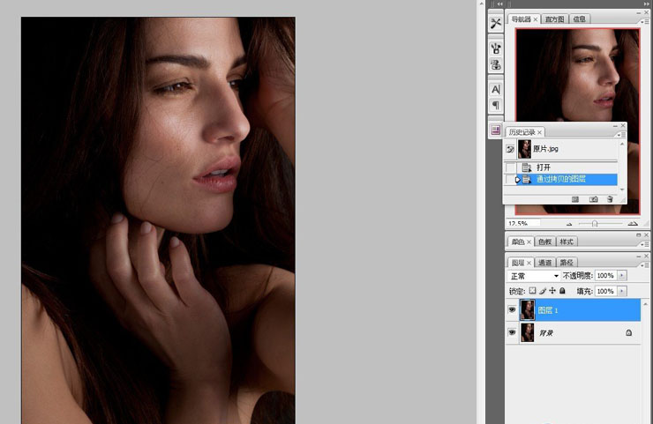Switch to the 色板 Swatches tab

coord(544,242)
